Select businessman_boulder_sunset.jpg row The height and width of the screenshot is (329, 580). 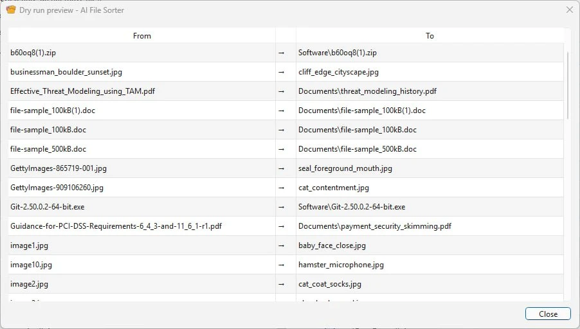coord(285,72)
